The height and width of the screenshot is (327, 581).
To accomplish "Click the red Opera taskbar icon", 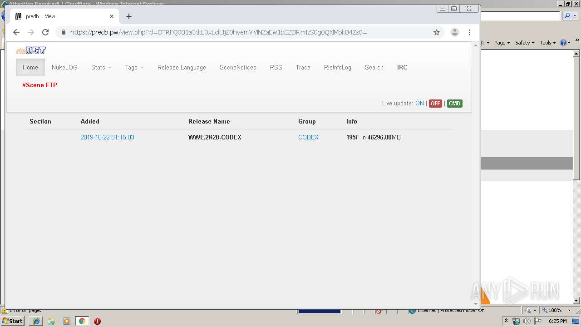I will (97, 321).
